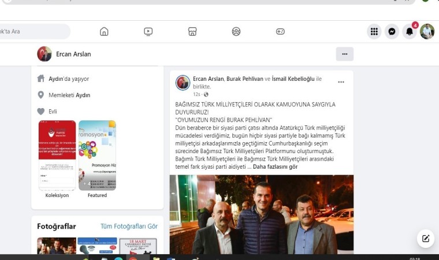Open account menu via profile picture
439x260 pixels.
coord(427,32)
